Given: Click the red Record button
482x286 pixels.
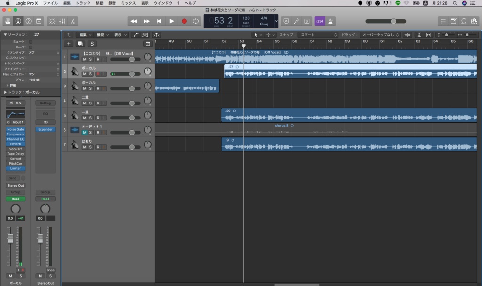Looking at the screenshot, I should coord(184,21).
